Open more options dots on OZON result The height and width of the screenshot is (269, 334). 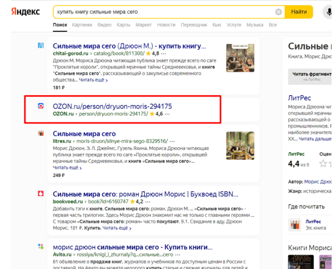pyautogui.click(x=167, y=114)
